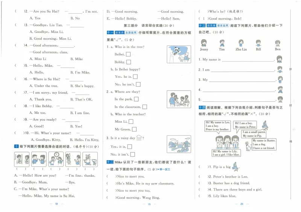Viewport: 301px width, 212px height.
Task: Click the blank line after "3. My"
Action: pyautogui.click(x=242, y=80)
